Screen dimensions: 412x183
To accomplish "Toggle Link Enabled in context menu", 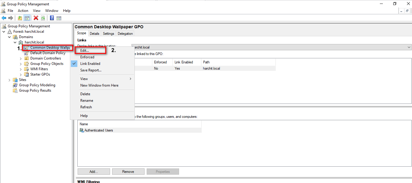I will tap(90, 64).
